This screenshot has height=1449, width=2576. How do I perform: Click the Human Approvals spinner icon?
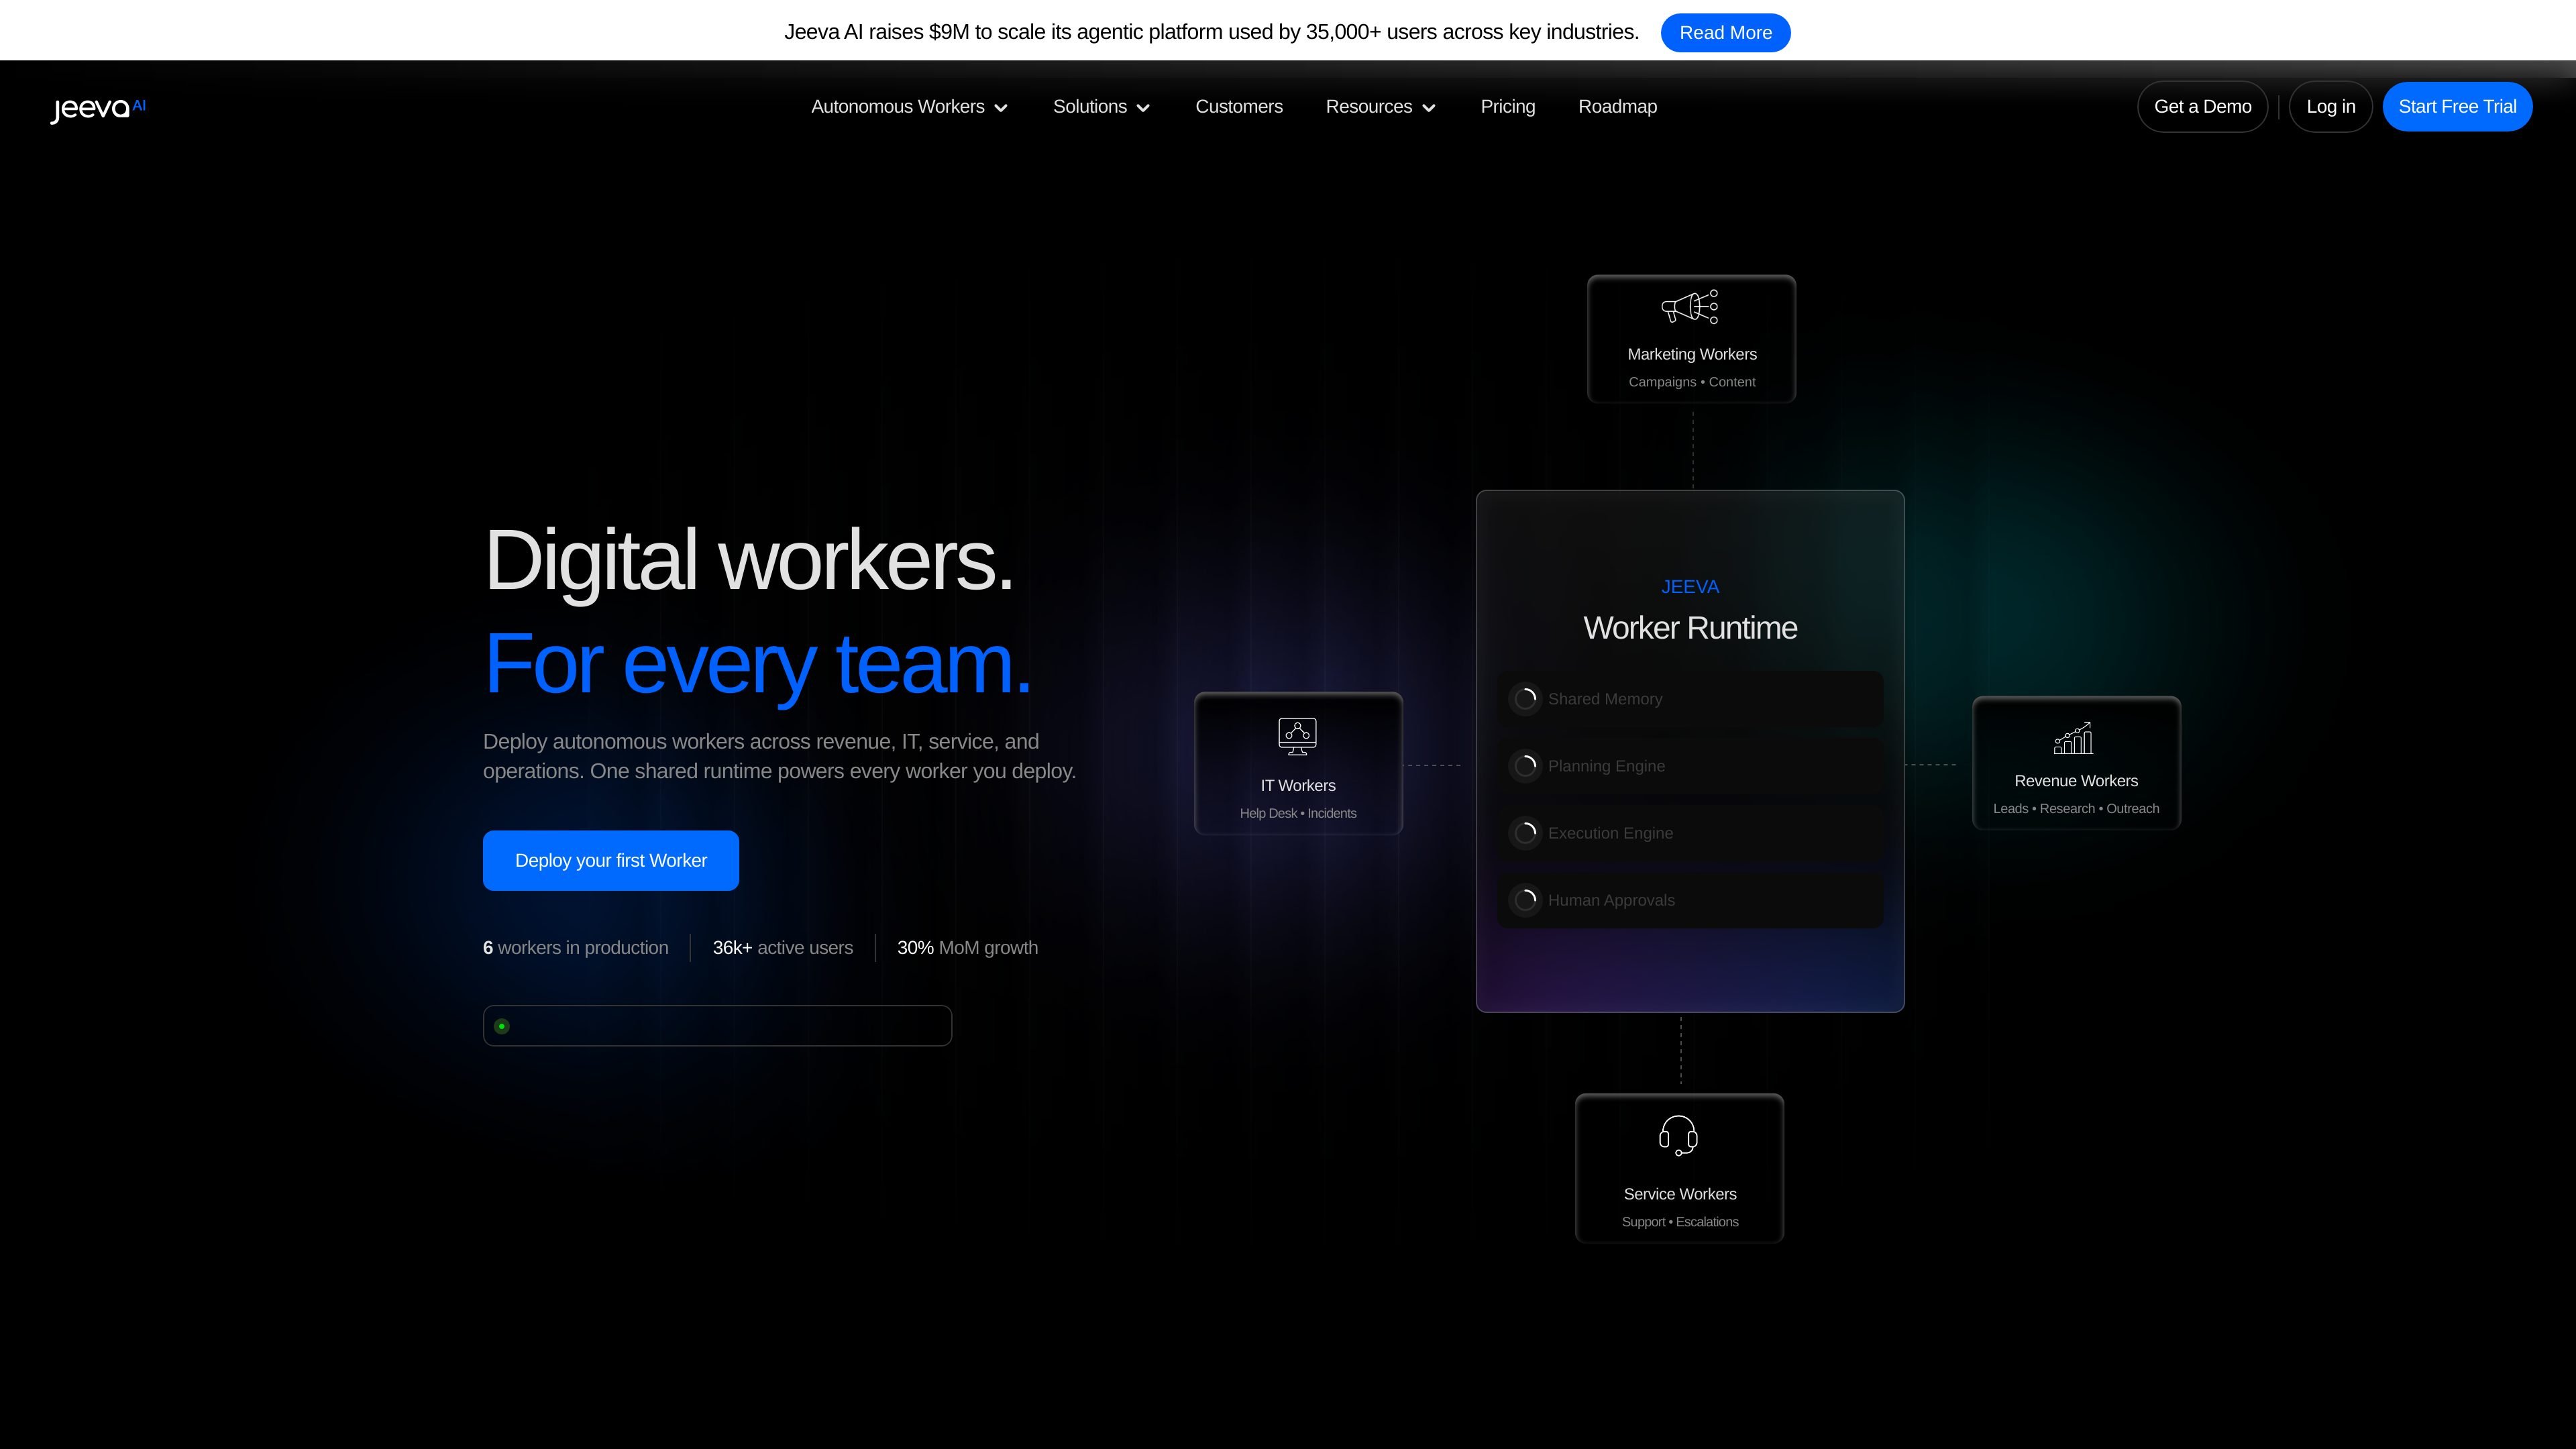click(x=1525, y=899)
